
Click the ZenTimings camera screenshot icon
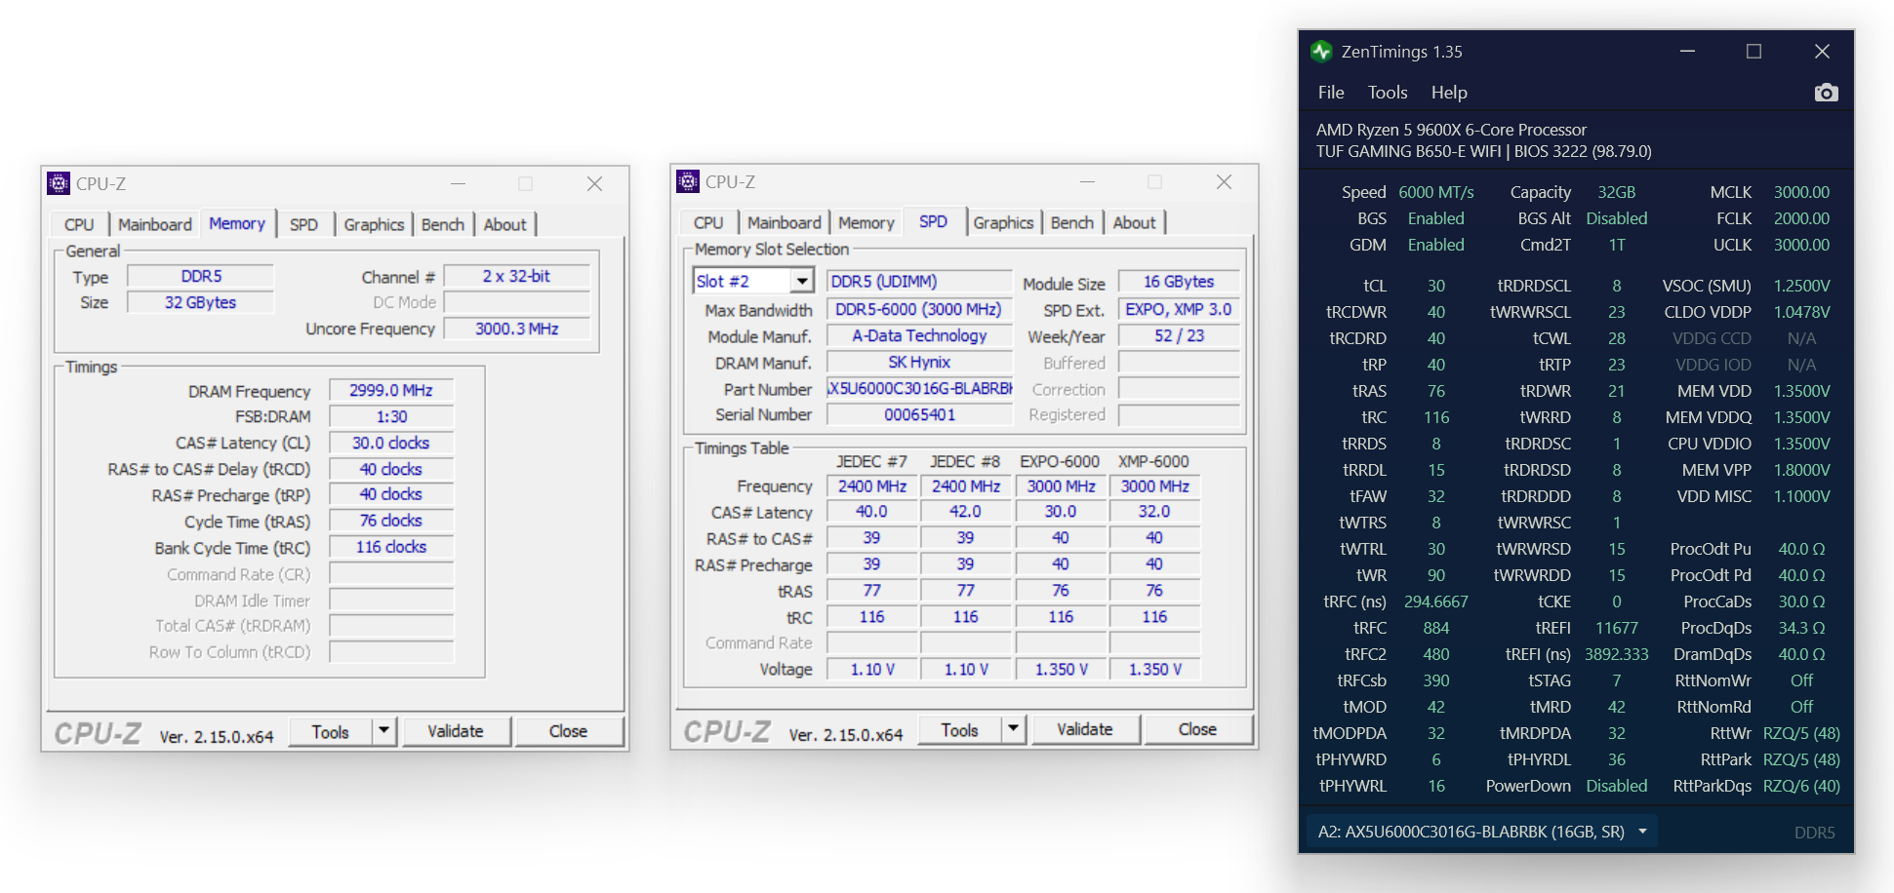(x=1826, y=93)
